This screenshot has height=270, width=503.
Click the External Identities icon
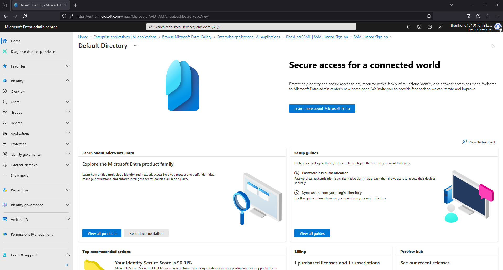[5, 165]
